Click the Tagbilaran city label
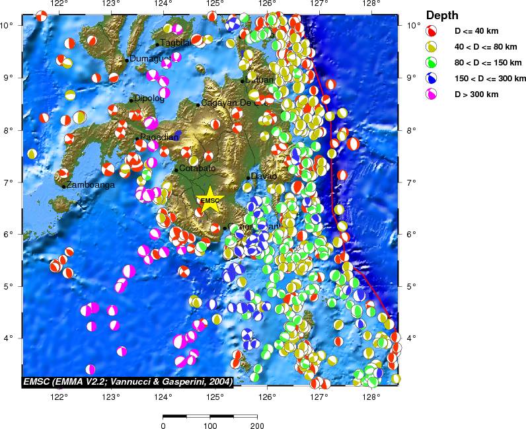The height and width of the screenshot is (429, 526). (176, 43)
